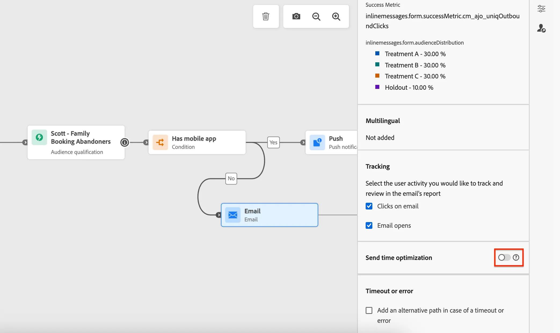Click the Success Metric label
This screenshot has width=560, height=333.
coord(383,5)
